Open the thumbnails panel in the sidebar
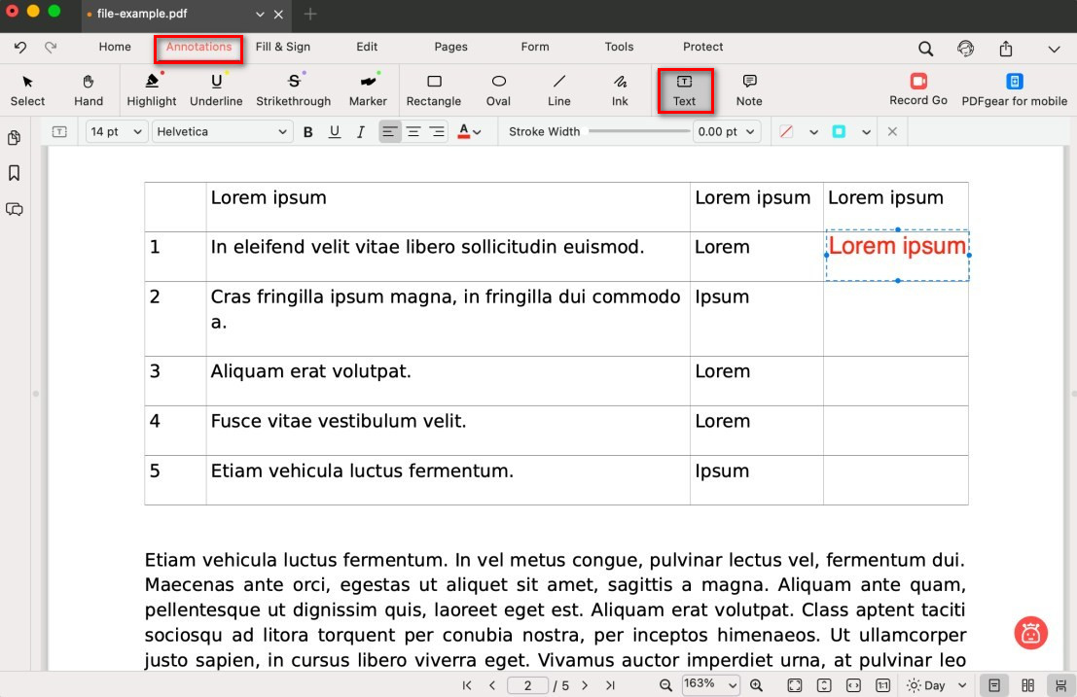This screenshot has width=1077, height=697. pyautogui.click(x=15, y=138)
